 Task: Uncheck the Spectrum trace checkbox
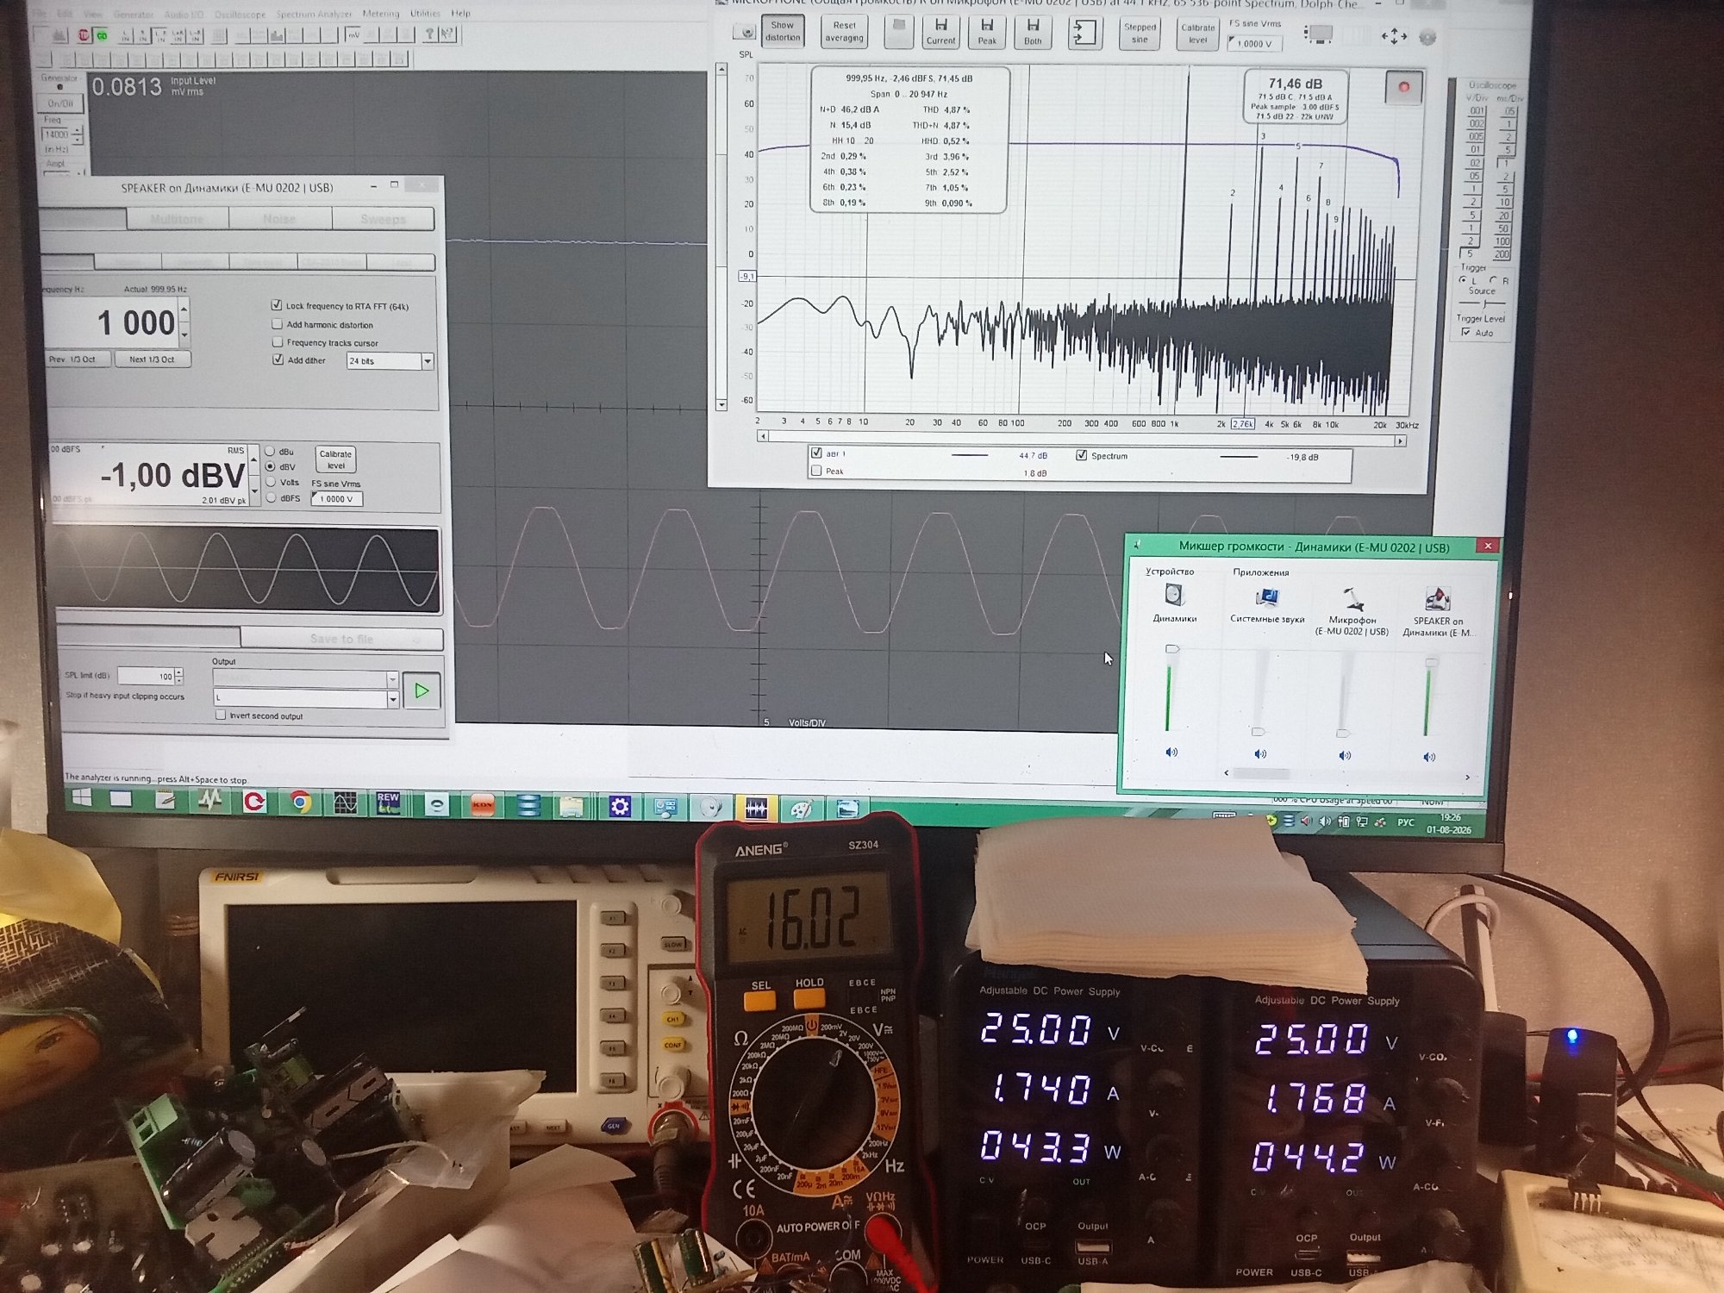[x=1081, y=455]
